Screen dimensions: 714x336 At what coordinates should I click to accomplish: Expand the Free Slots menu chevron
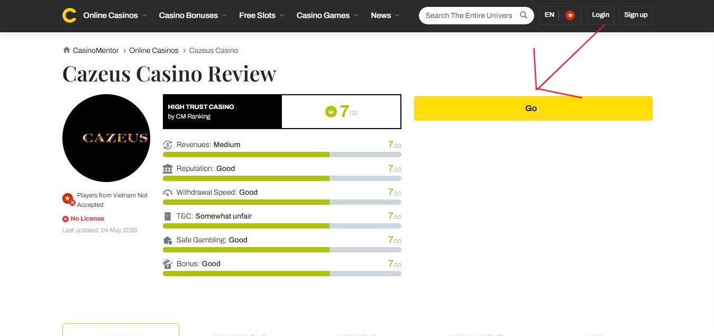(282, 15)
